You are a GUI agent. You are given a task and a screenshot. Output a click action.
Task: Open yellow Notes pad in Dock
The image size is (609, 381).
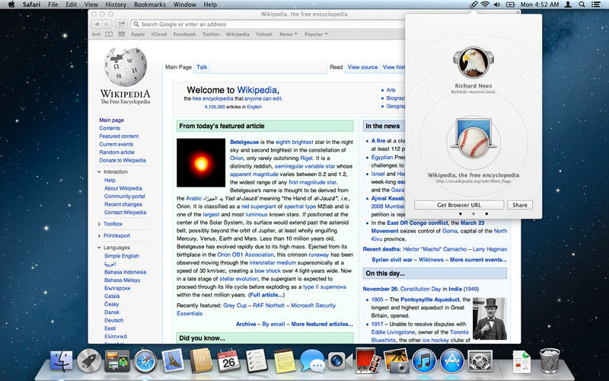point(284,361)
